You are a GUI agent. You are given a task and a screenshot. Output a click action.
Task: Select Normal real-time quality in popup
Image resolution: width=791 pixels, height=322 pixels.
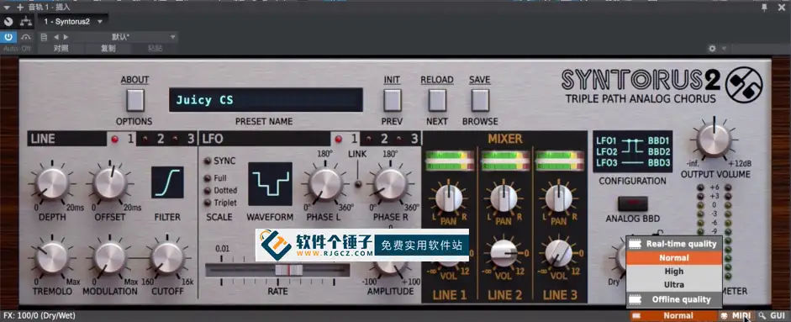click(674, 258)
